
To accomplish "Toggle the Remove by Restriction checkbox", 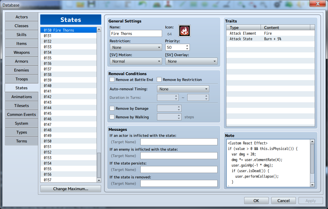I will tap(159, 80).
